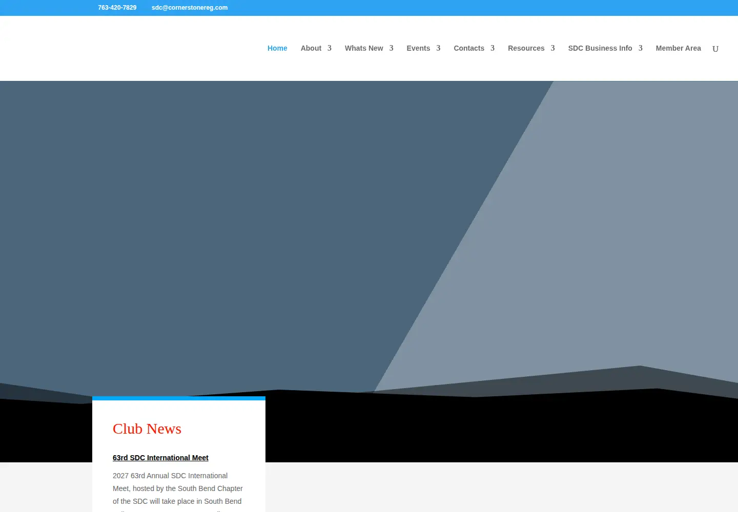Open the SDC Business Info menu item
Image resolution: width=738 pixels, height=512 pixels.
point(600,48)
